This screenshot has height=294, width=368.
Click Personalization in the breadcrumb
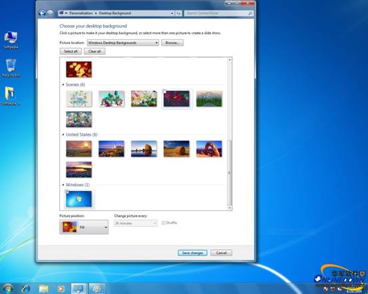81,13
